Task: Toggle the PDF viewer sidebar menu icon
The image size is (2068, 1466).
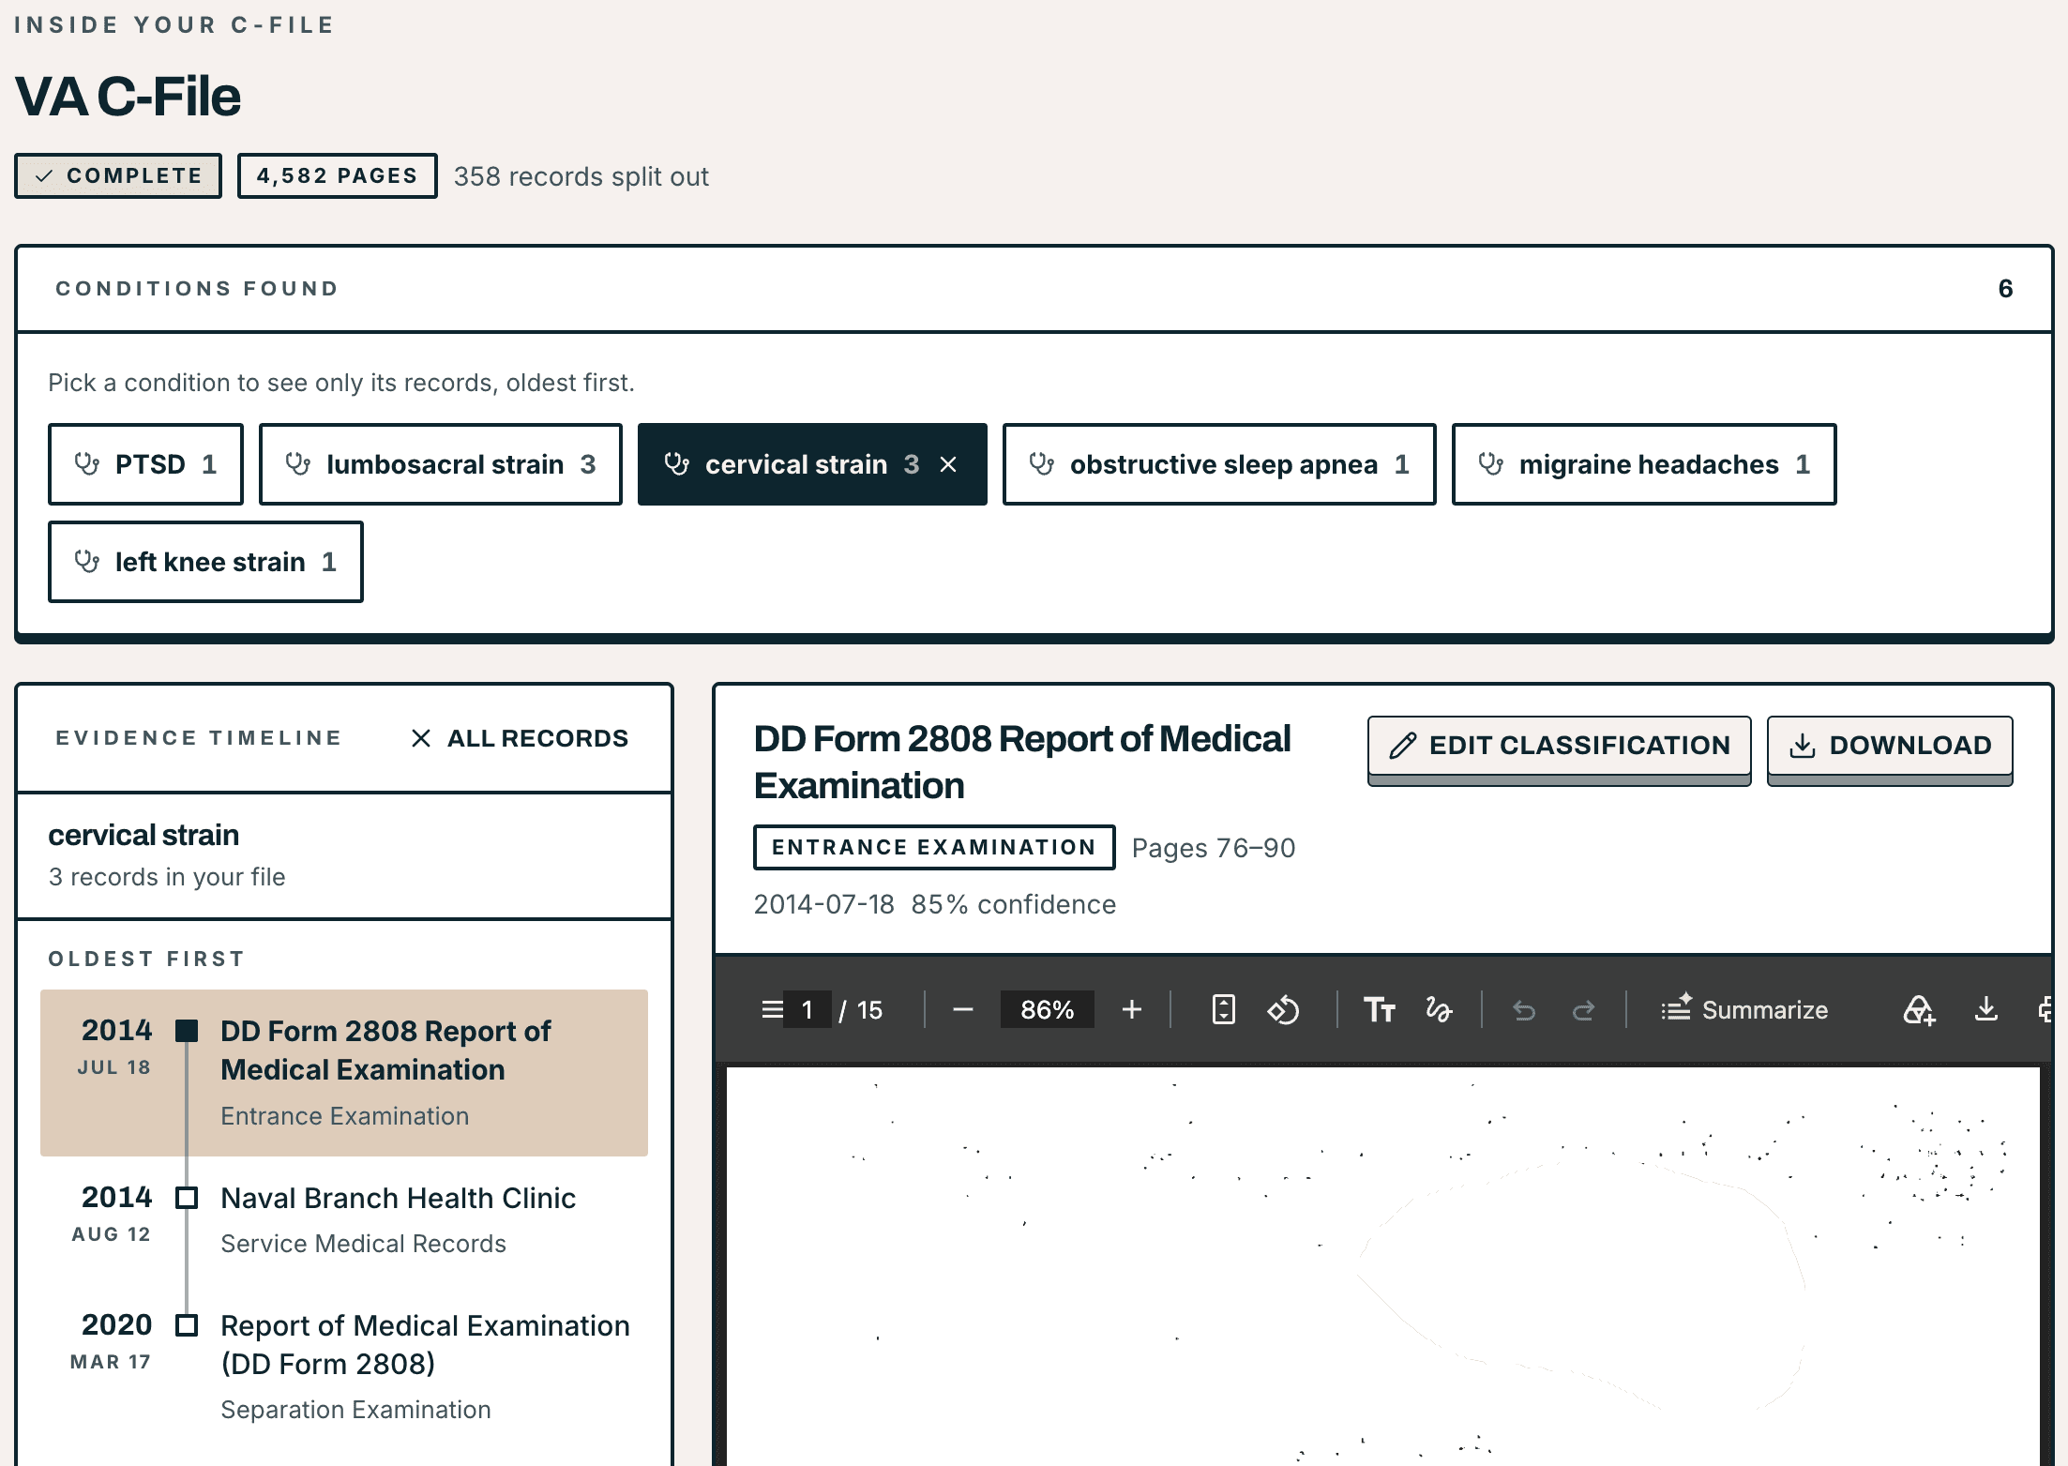Action: click(x=772, y=1009)
